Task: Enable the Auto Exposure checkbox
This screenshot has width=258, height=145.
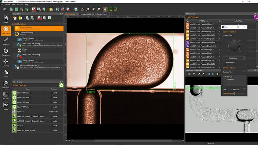Action: tap(224, 62)
